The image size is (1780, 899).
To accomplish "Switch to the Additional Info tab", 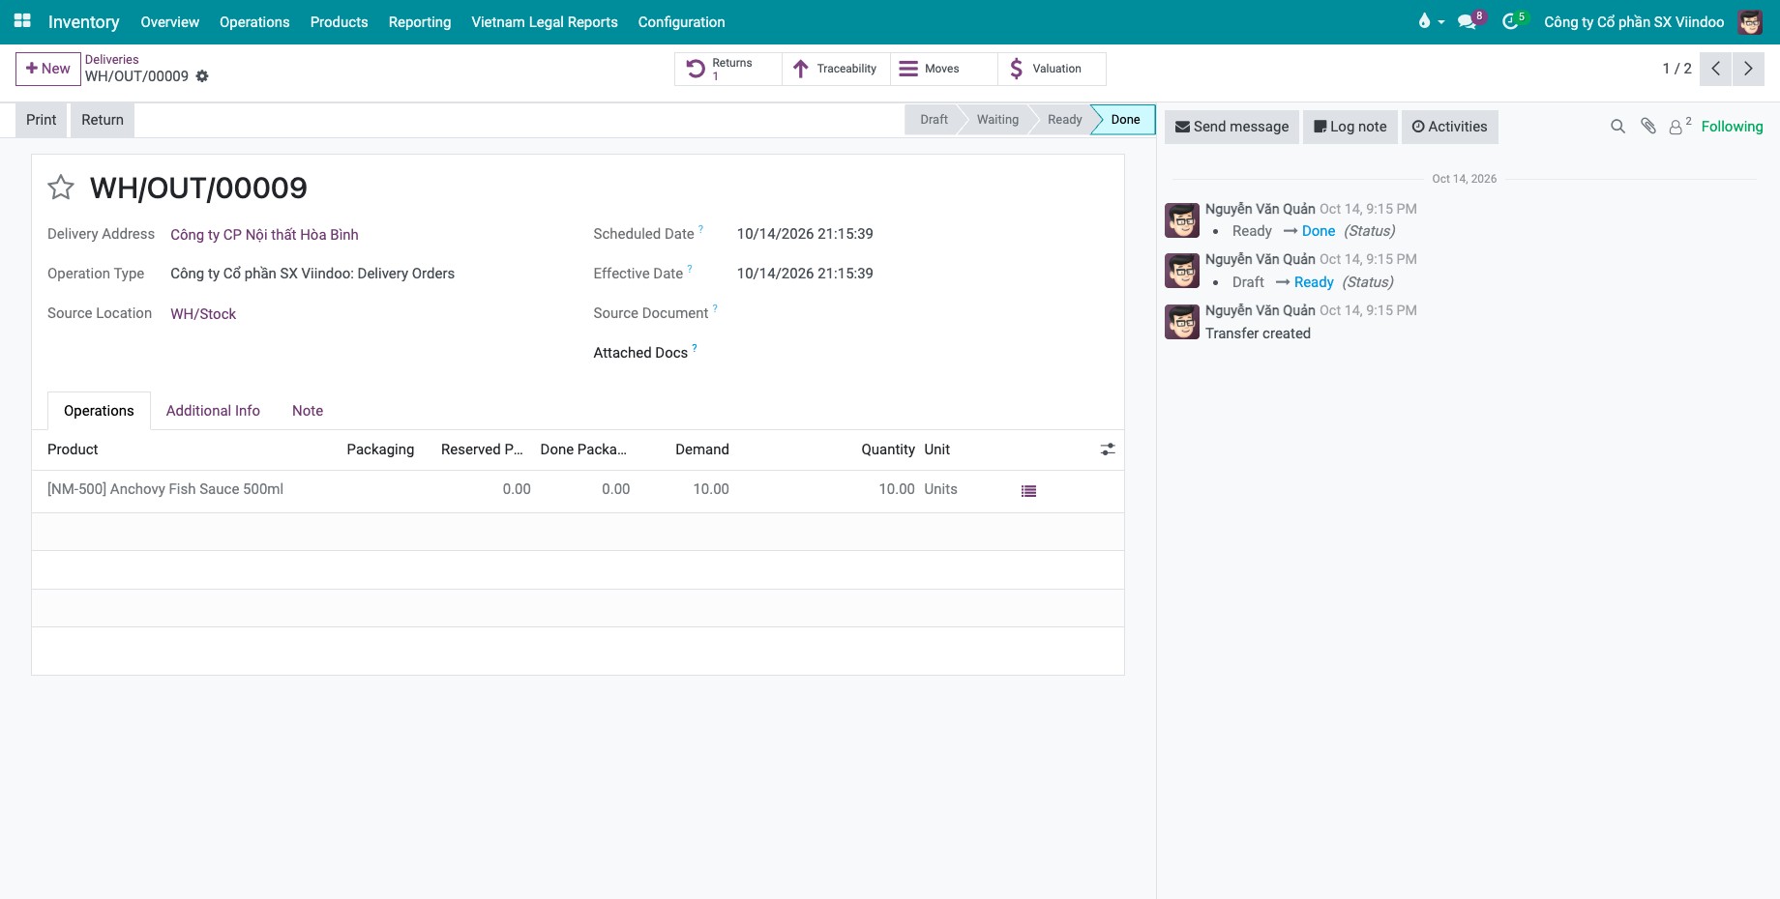I will coord(213,411).
